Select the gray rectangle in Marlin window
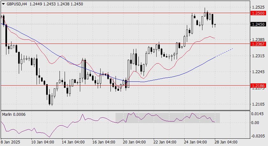 point(167,118)
